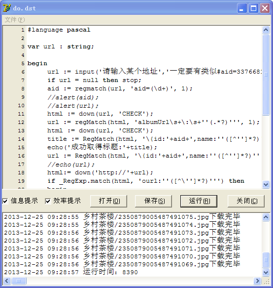This screenshot has width=273, height=288.
Task: Click log panel scroll up arrow
Action: (x=266, y=217)
